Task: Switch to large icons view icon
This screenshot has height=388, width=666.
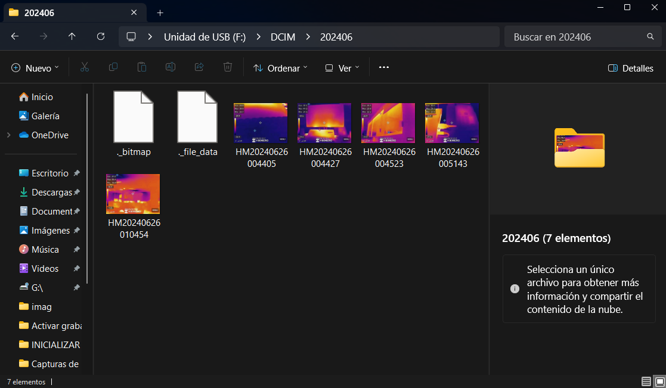Action: (659, 381)
